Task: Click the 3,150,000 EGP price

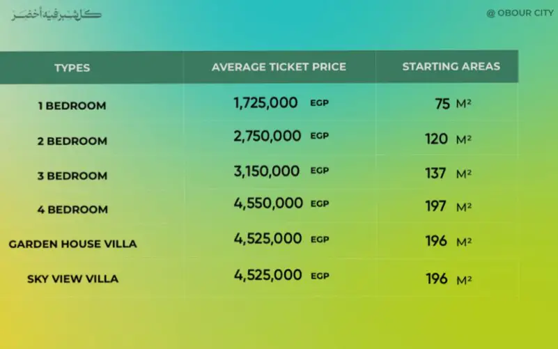Action: (281, 171)
